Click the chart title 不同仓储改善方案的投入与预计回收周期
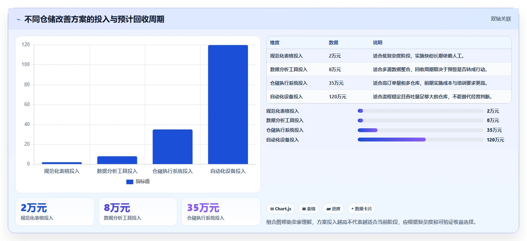The image size is (527, 241). pyautogui.click(x=94, y=19)
